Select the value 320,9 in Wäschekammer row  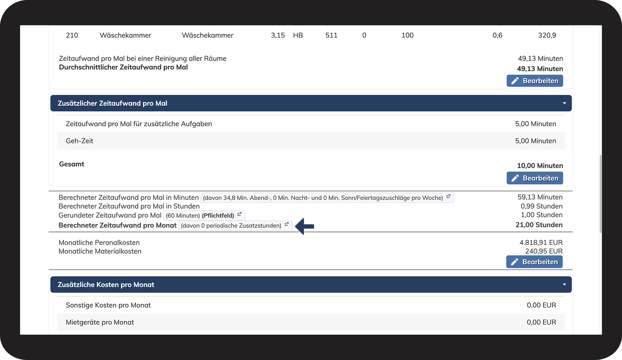pos(547,35)
